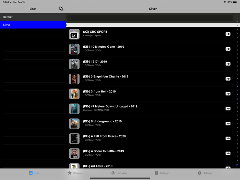Open the 10 Minutes Gone poster thumbnail
Image resolution: width=240 pixels, height=180 pixels.
[x=74, y=49]
